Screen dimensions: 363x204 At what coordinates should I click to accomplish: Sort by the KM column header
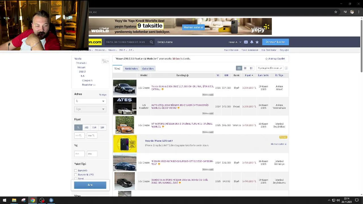pos(226,75)
